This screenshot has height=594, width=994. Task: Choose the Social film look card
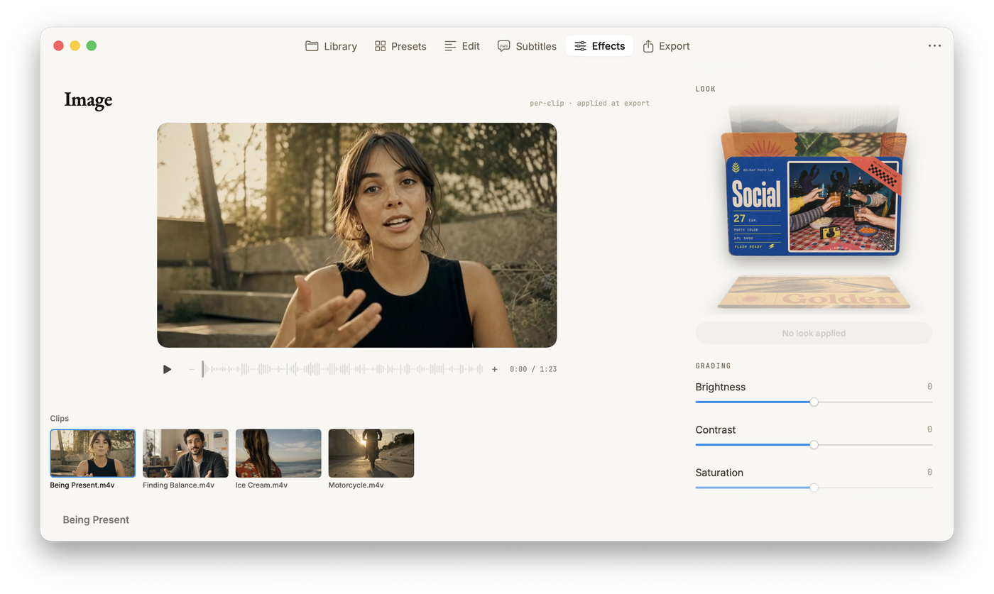(x=813, y=207)
